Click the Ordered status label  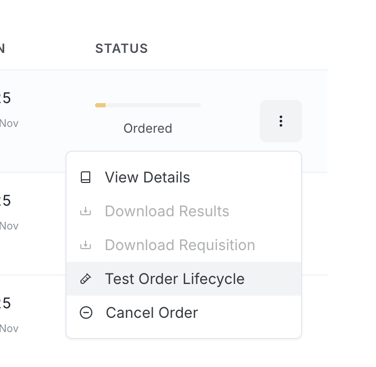147,129
